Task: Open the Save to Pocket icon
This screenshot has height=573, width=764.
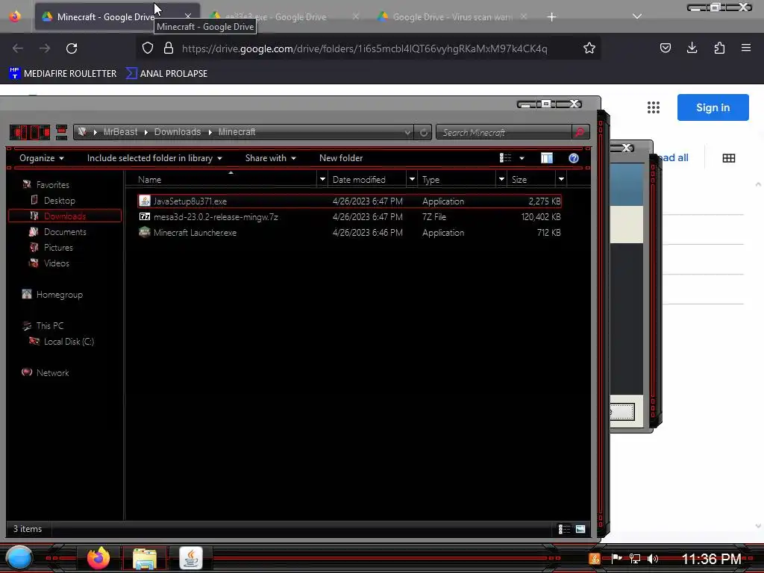Action: [665, 48]
